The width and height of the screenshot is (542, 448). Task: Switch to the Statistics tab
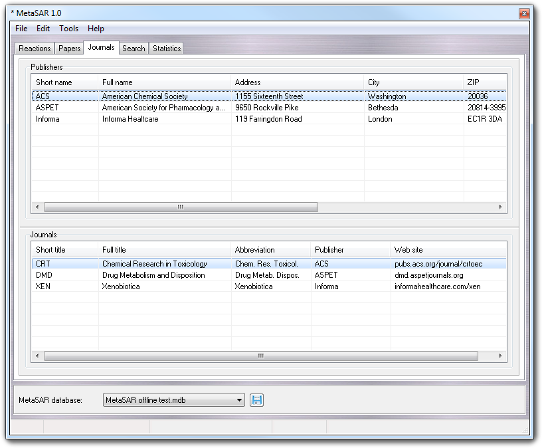(167, 49)
